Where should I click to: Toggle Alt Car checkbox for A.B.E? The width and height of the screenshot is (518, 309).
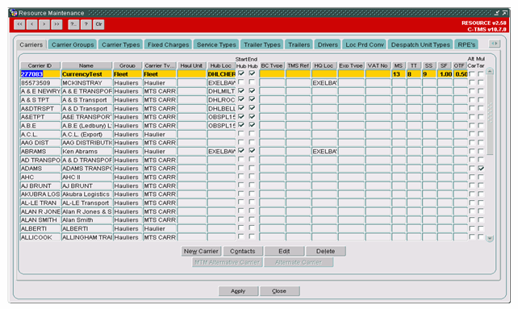click(x=472, y=125)
